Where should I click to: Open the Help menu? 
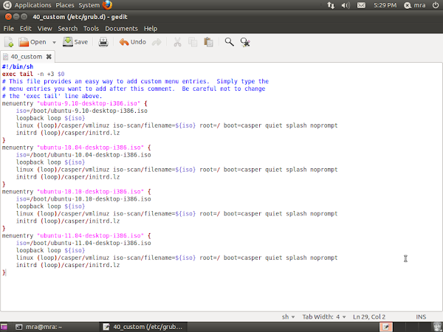pyautogui.click(x=151, y=29)
